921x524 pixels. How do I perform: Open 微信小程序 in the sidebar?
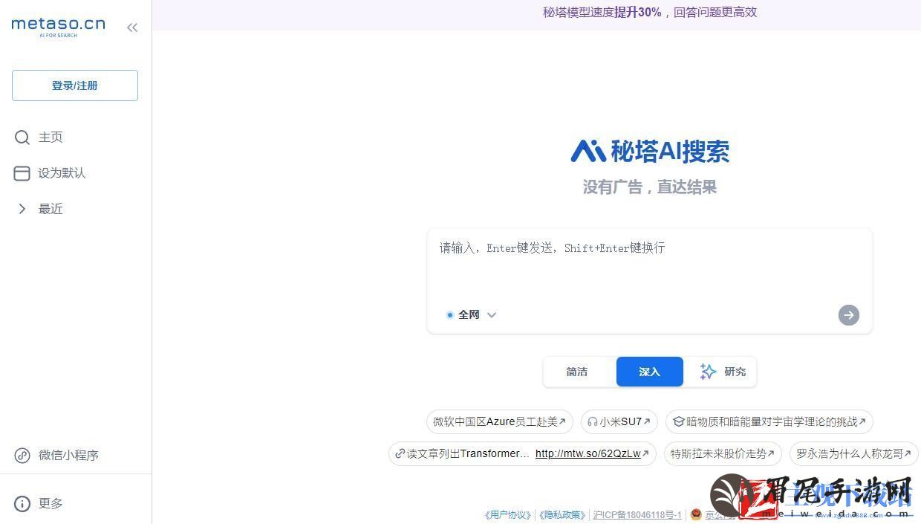tap(68, 456)
